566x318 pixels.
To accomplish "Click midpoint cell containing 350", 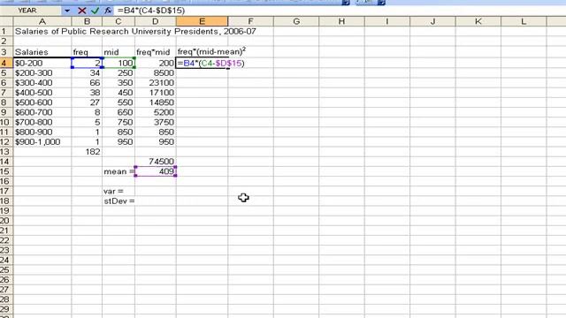I will tap(119, 83).
